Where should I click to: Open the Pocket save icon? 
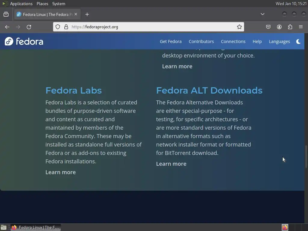coord(268,27)
